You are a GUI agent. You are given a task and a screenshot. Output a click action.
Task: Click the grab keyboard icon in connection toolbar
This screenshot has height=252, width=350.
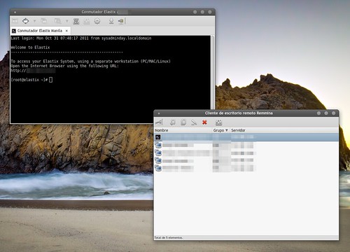(x=76, y=21)
